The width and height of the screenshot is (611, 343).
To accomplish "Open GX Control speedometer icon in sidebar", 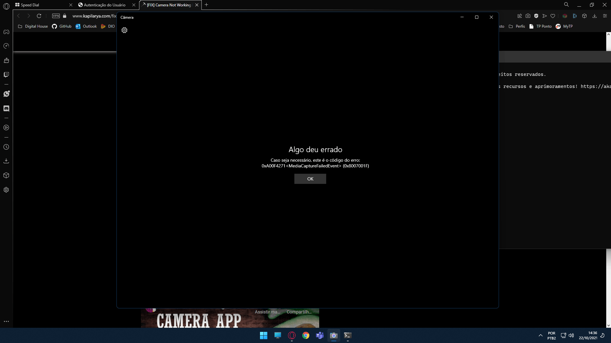I will point(6,46).
